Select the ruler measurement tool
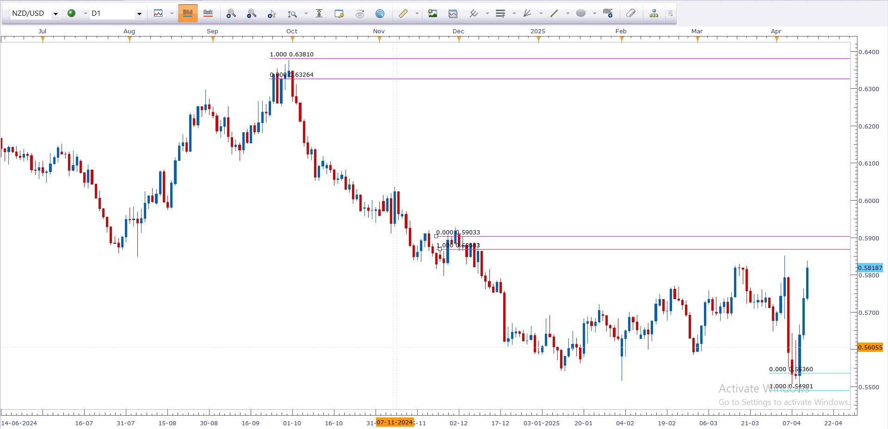The height and width of the screenshot is (429, 888). pos(403,13)
